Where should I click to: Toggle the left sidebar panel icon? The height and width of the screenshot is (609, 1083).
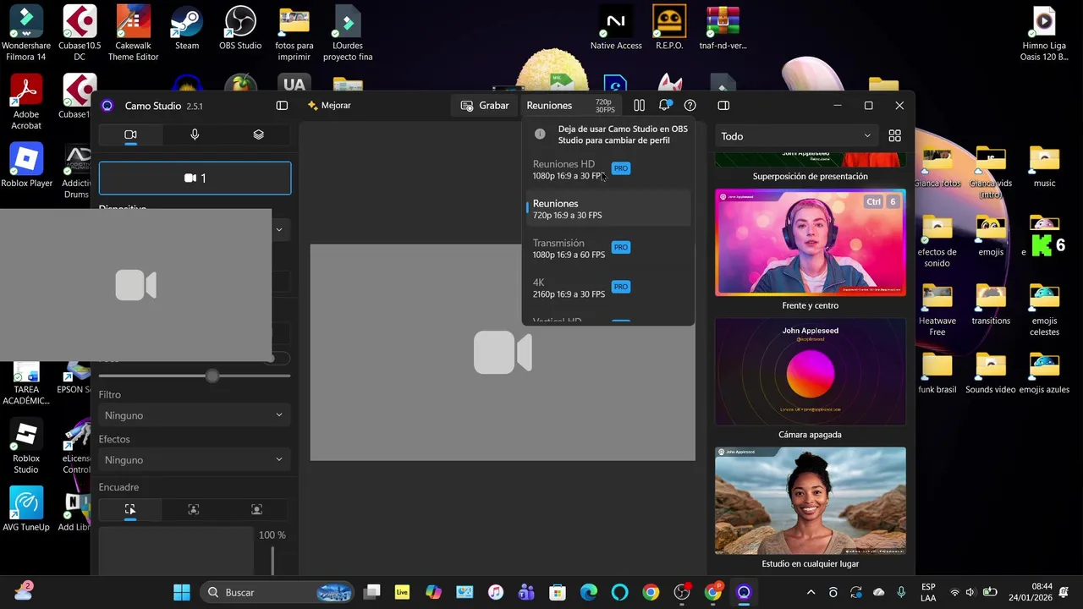pos(282,106)
